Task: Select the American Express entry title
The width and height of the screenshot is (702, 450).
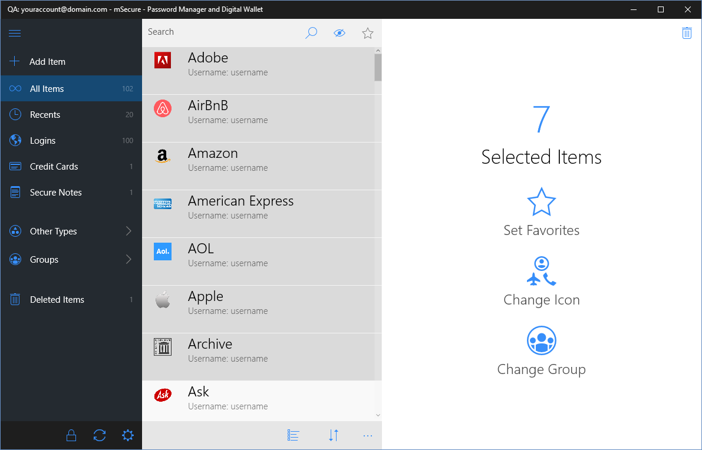Action: pyautogui.click(x=240, y=201)
